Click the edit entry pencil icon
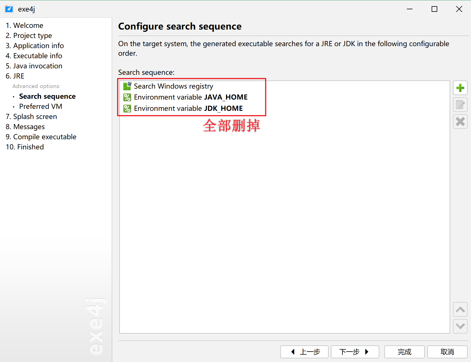 click(x=460, y=105)
